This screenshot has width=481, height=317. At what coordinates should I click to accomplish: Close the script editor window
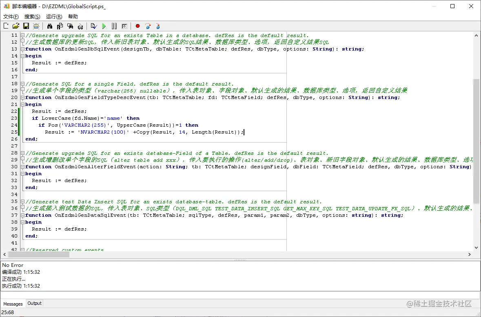click(471, 6)
